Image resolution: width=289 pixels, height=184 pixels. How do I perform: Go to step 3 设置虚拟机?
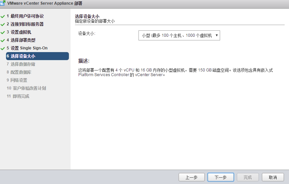click(19, 32)
